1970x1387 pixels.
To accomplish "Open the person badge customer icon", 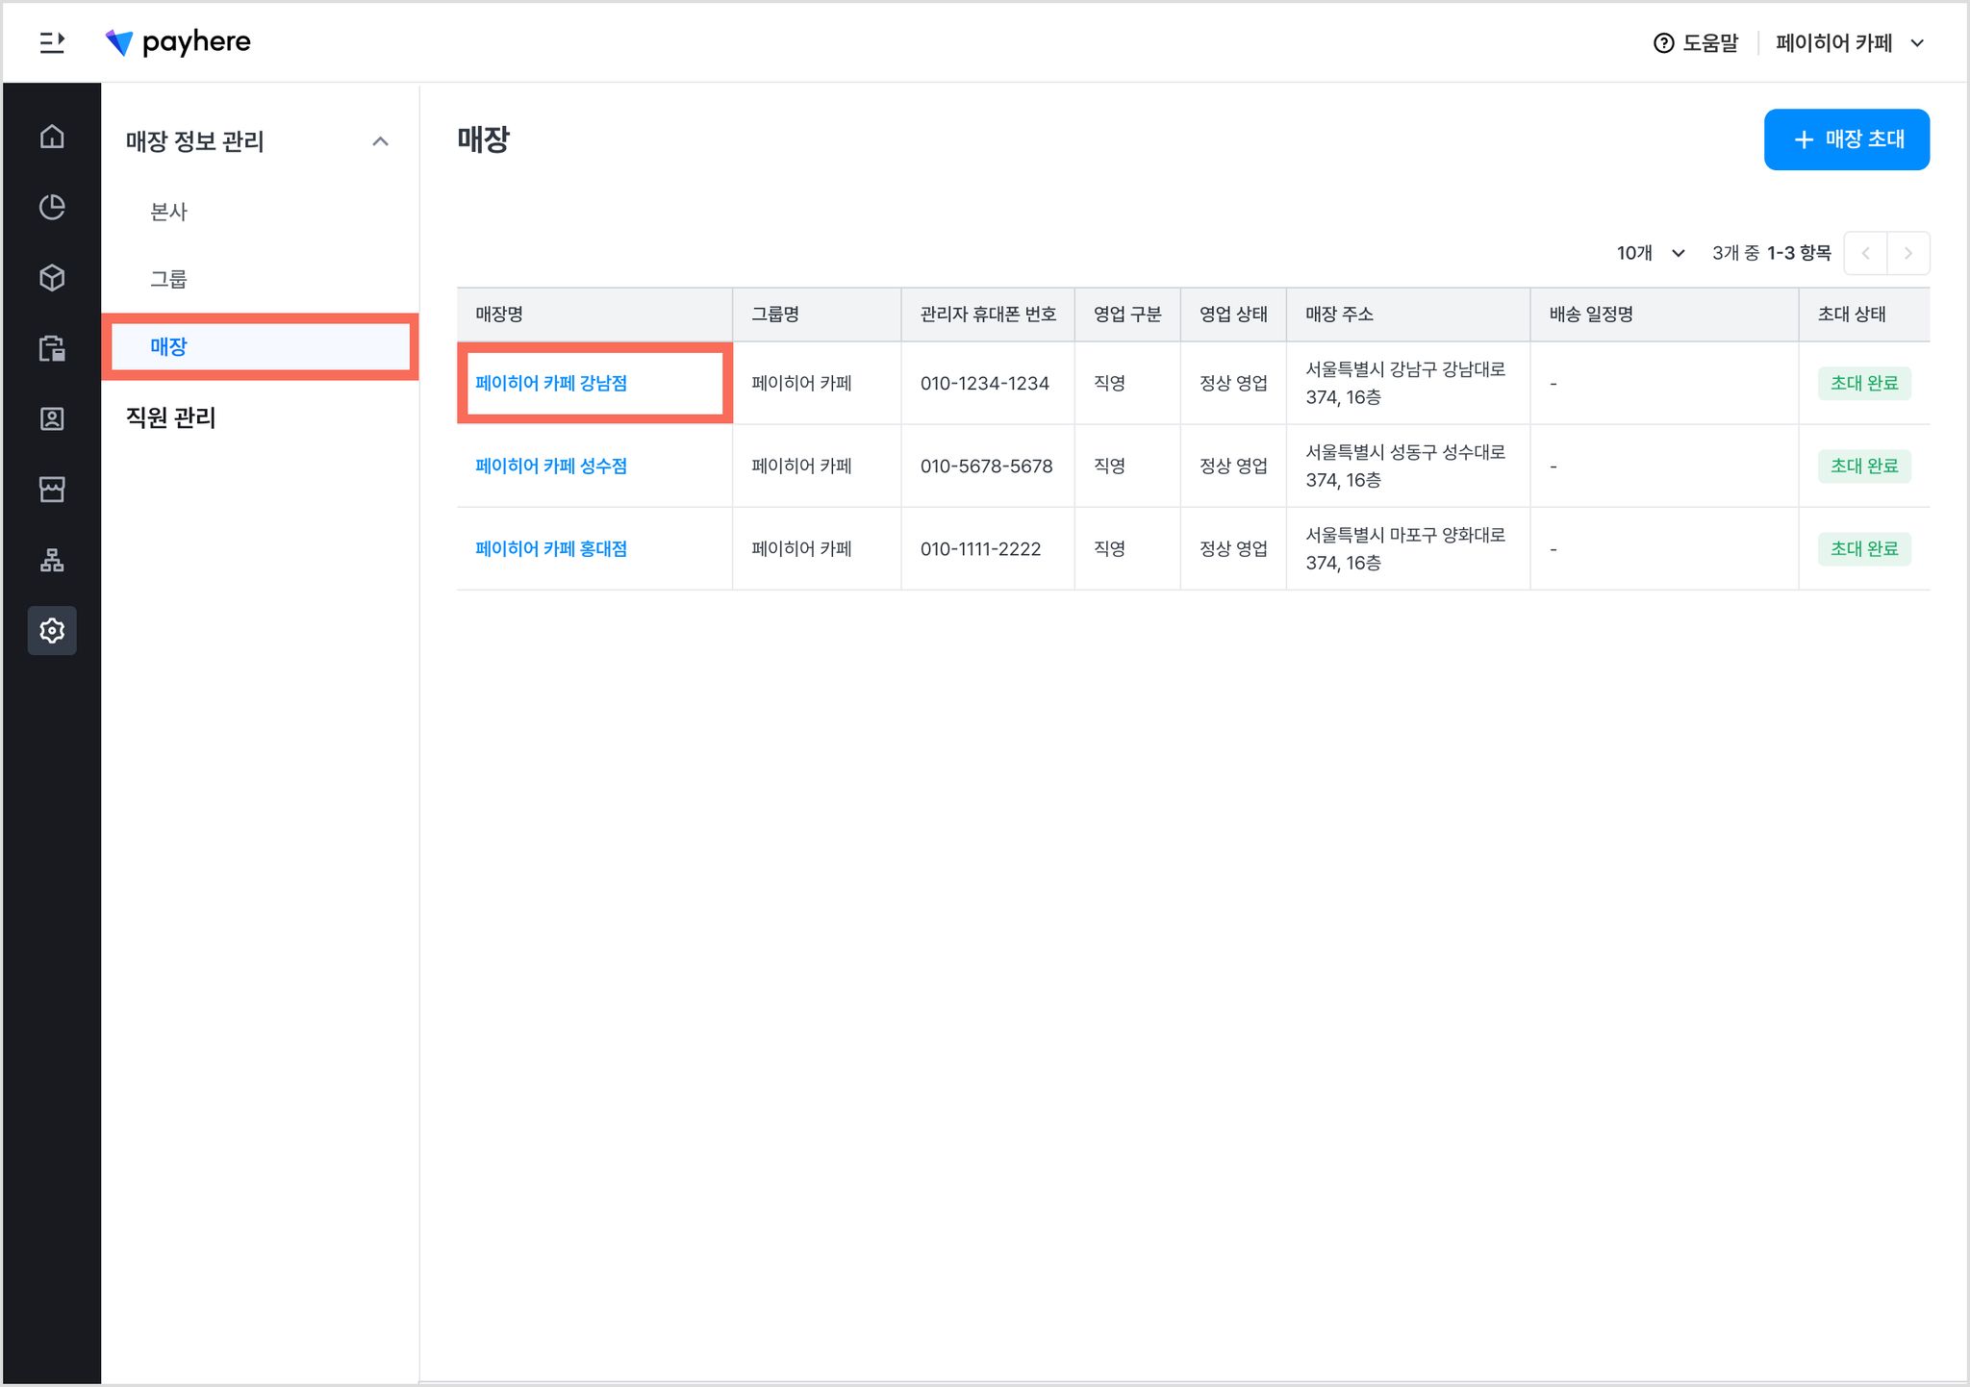I will click(x=52, y=418).
